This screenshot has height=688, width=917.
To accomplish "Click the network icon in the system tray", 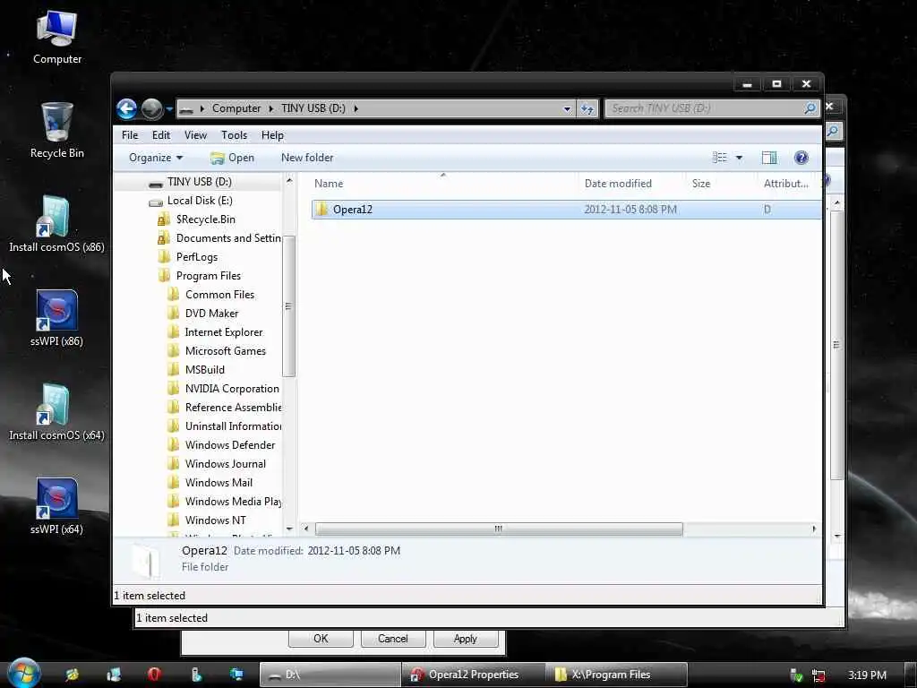I will click(818, 675).
